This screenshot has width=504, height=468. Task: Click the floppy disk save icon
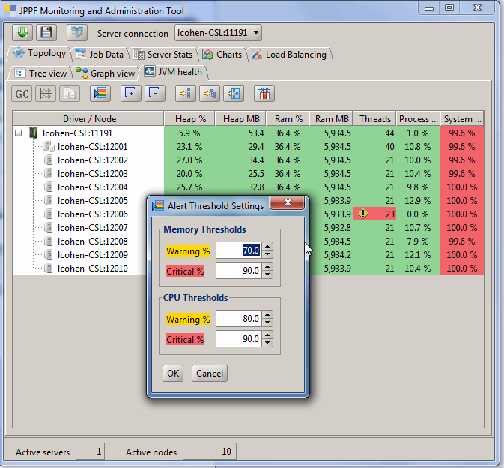(46, 33)
